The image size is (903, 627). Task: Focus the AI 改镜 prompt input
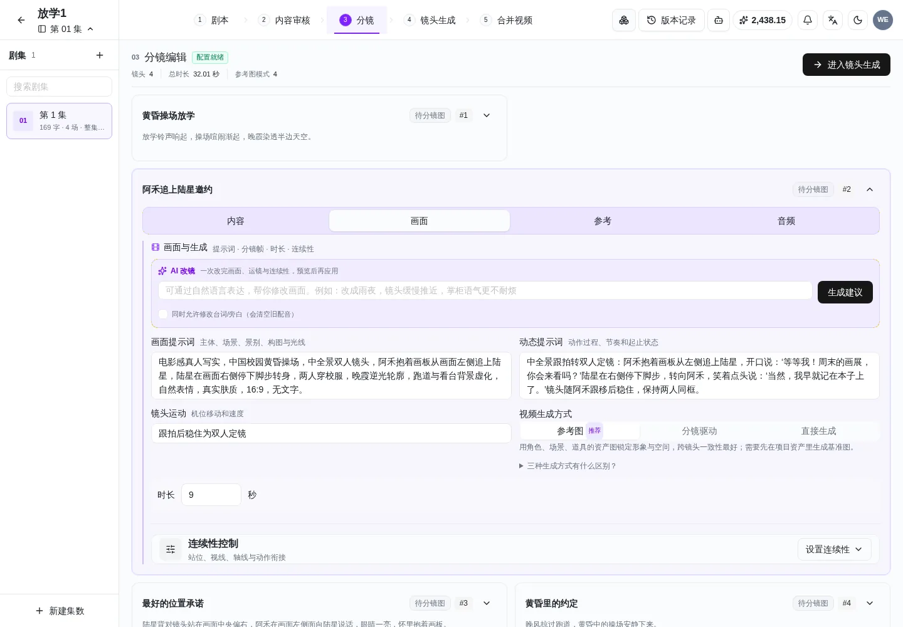click(485, 290)
